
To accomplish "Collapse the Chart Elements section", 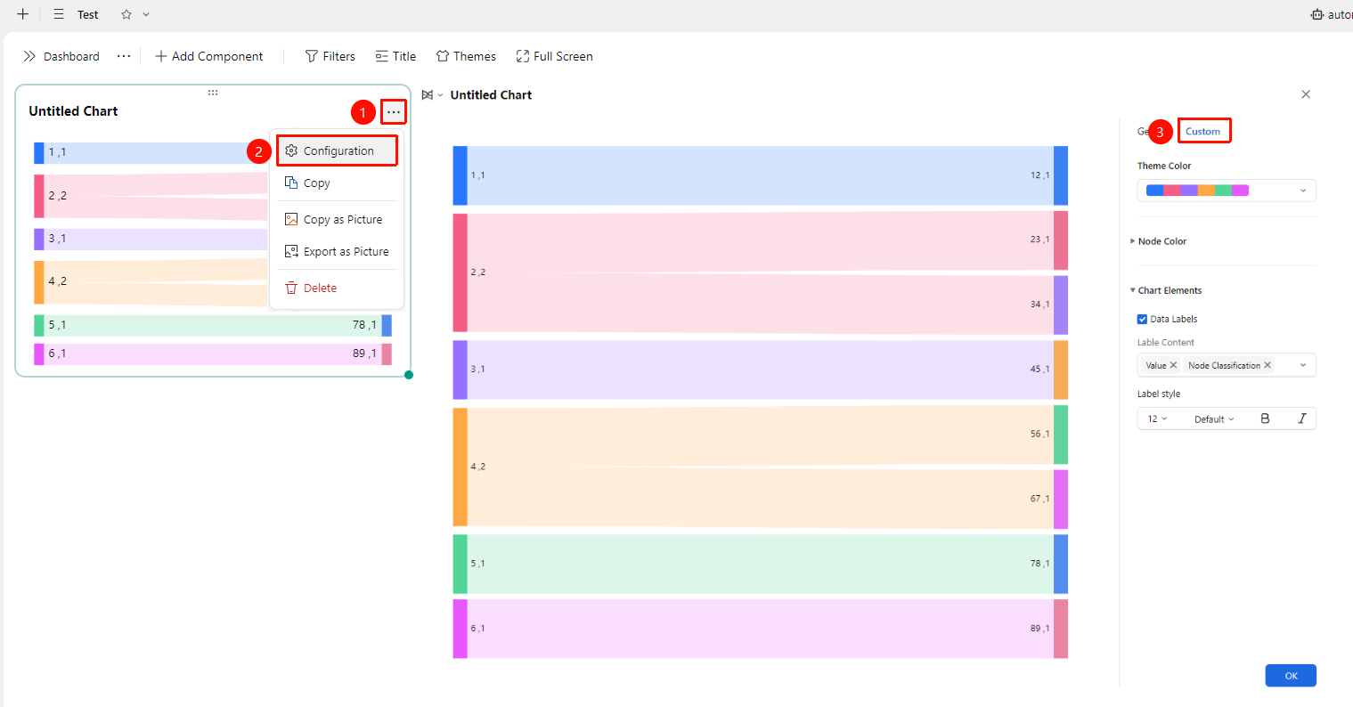I will click(1166, 290).
